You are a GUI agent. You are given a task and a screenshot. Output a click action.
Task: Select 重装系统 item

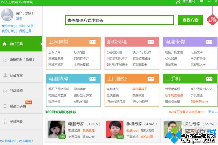(171, 65)
